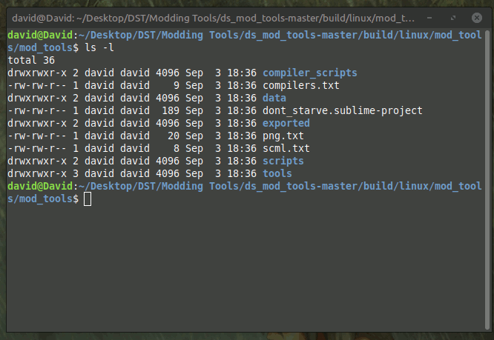Click the exported directory name
Viewport: 494px width, 340px height.
(286, 123)
